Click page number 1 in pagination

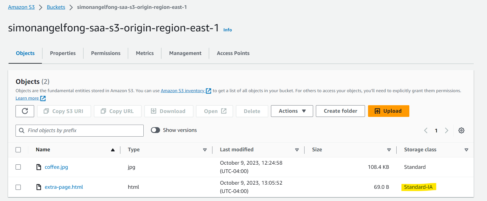(436, 130)
